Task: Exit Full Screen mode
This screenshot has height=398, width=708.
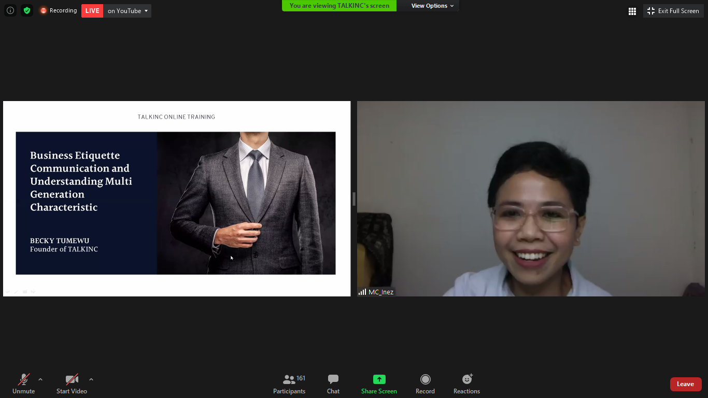Action: point(673,11)
